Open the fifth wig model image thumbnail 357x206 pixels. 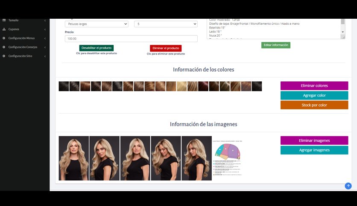(x=197, y=158)
